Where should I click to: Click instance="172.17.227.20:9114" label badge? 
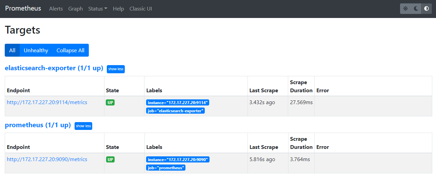178,102
